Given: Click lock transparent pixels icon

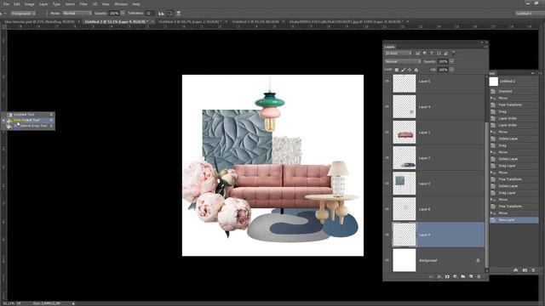Looking at the screenshot, I should [x=397, y=70].
